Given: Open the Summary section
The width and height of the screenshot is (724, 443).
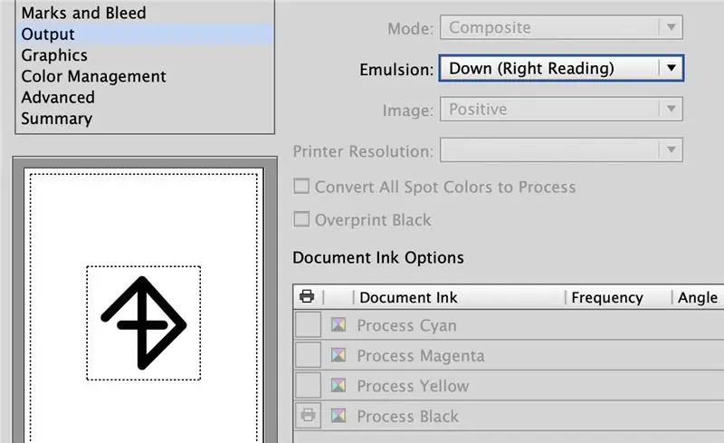Looking at the screenshot, I should [x=56, y=118].
